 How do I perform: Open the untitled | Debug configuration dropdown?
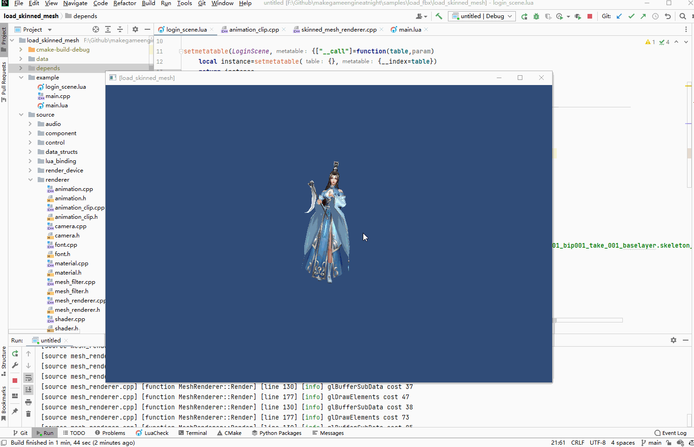[x=482, y=16]
